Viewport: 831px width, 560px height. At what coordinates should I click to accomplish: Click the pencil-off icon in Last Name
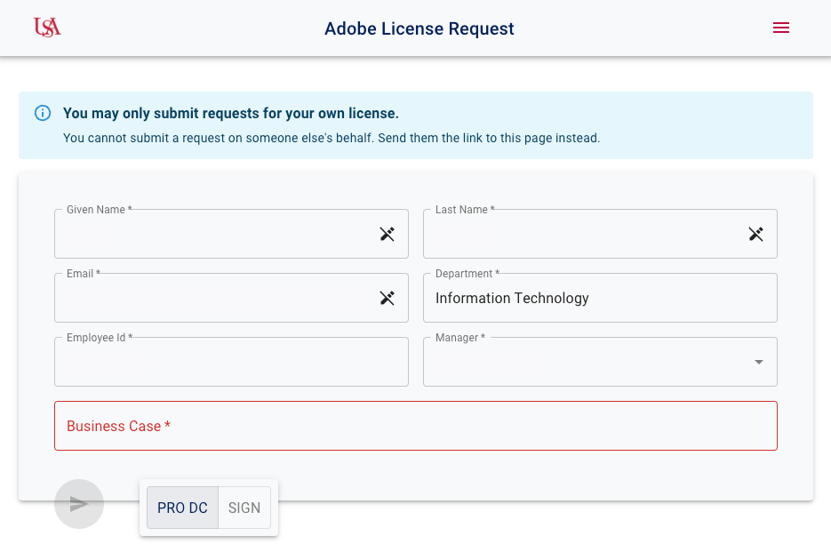(x=755, y=235)
